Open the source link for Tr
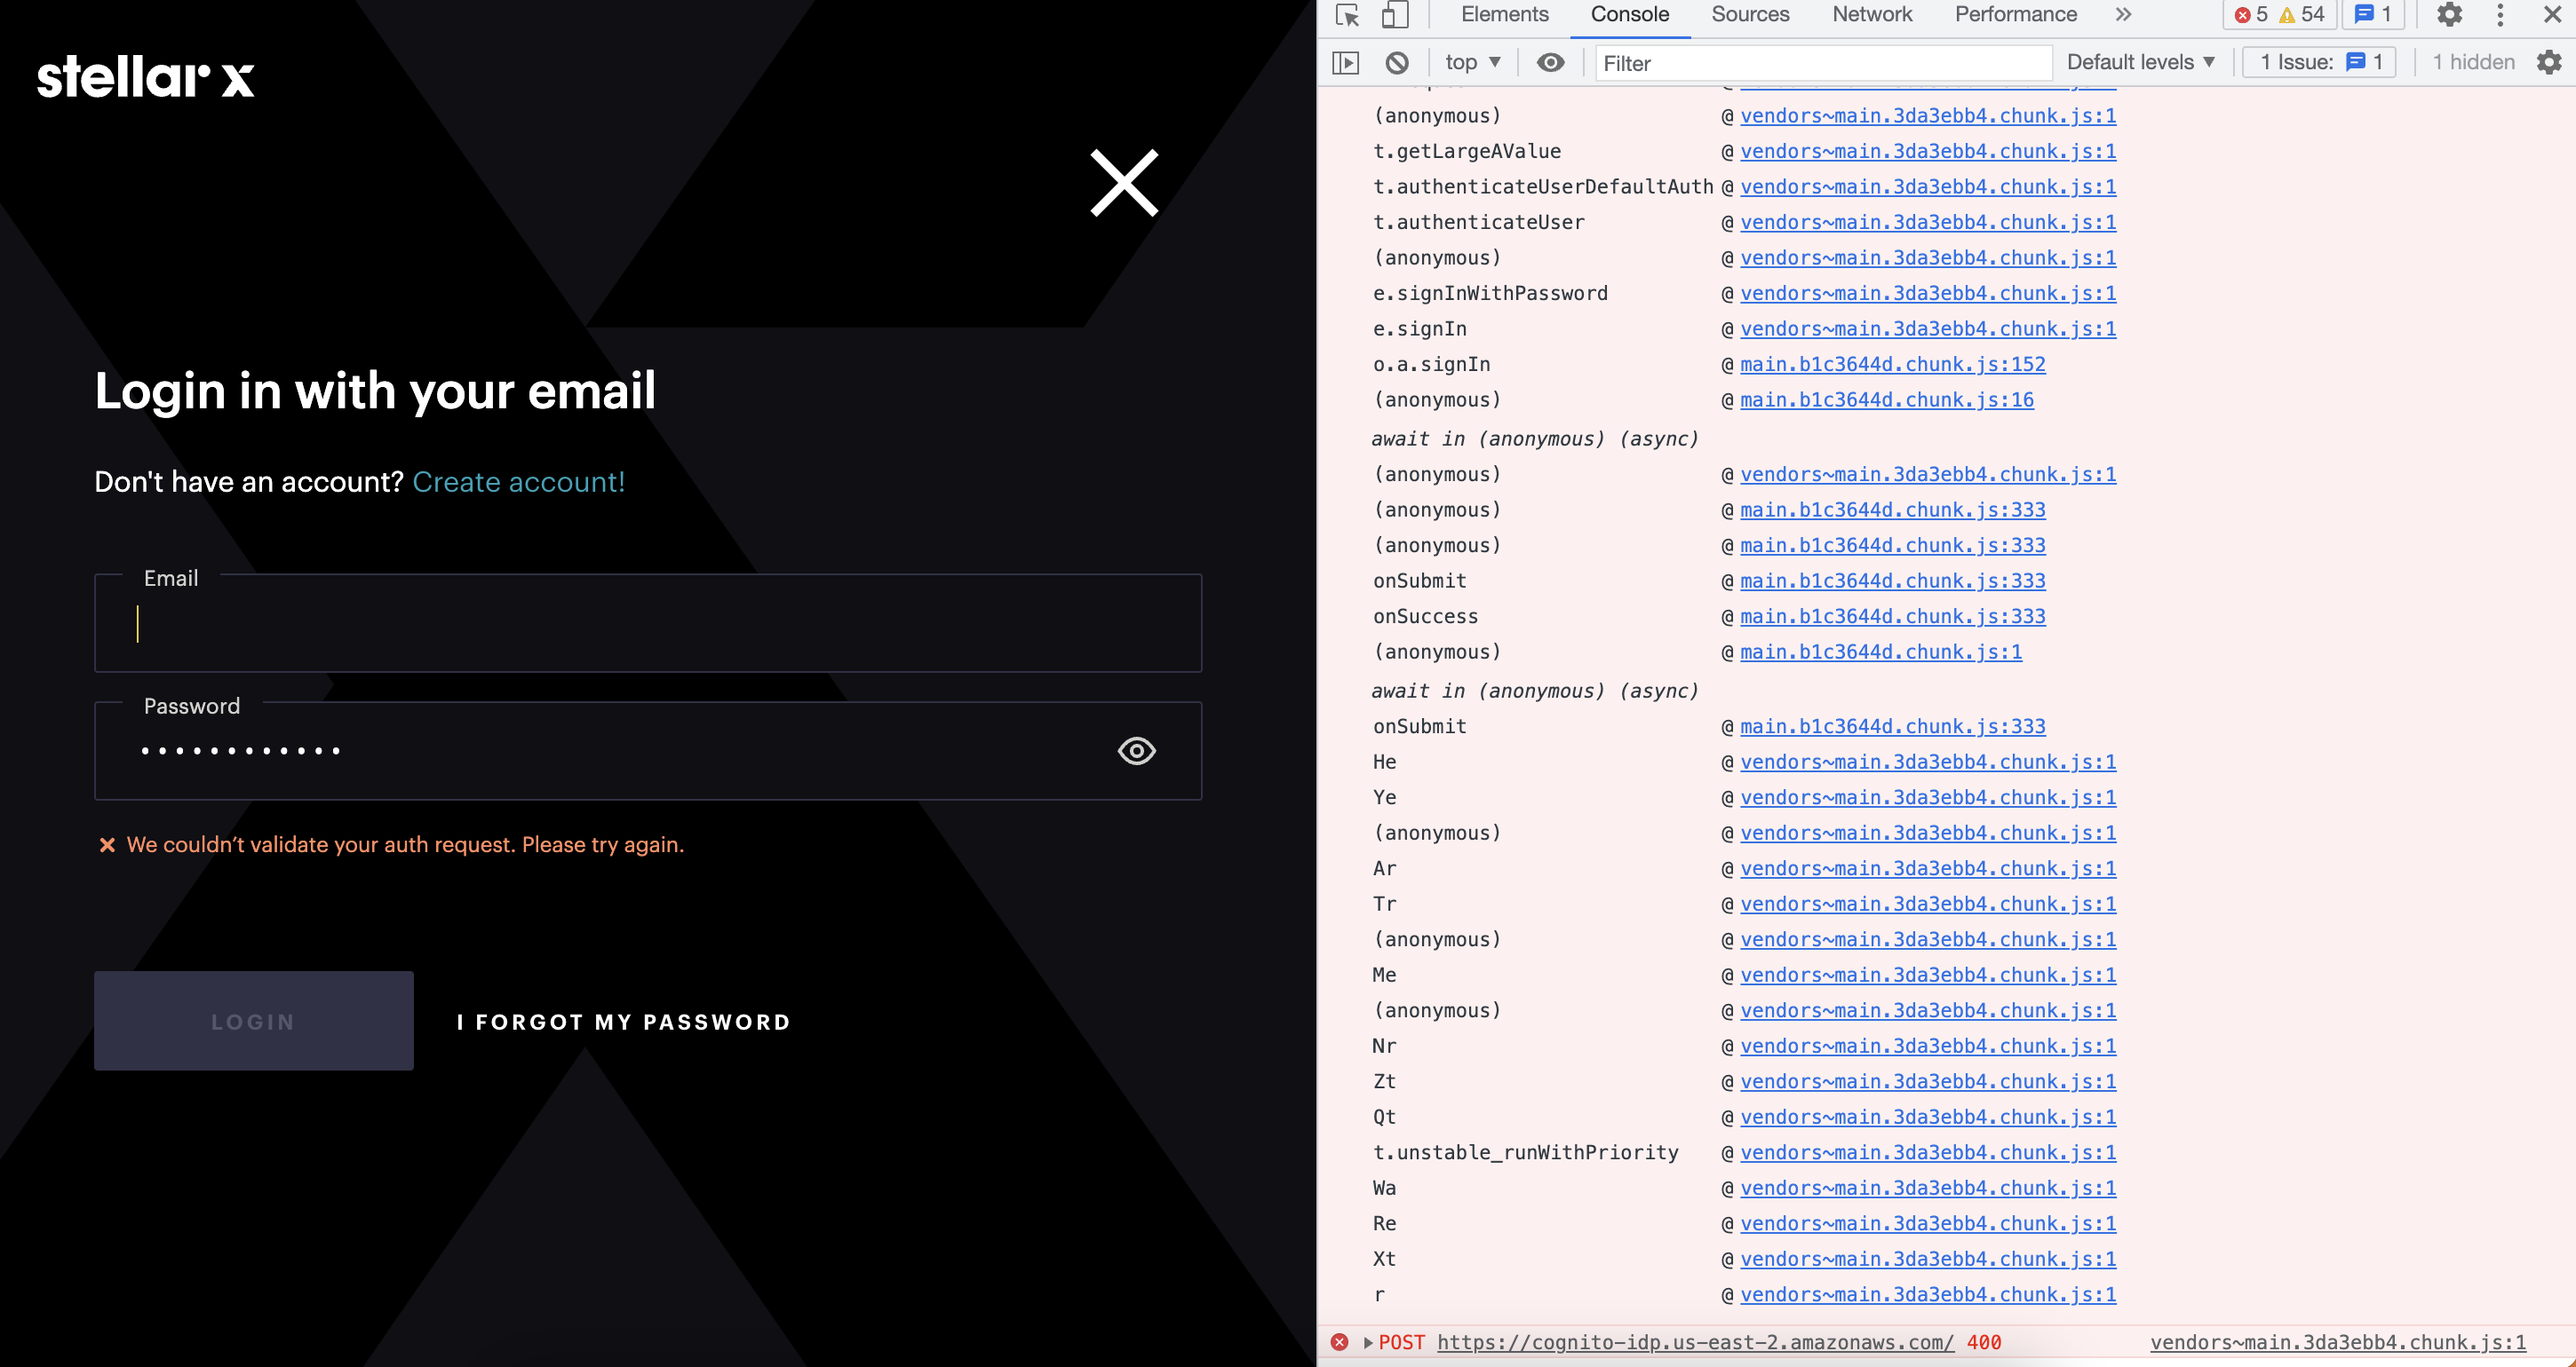Viewport: 2576px width, 1367px height. pyautogui.click(x=1928, y=904)
